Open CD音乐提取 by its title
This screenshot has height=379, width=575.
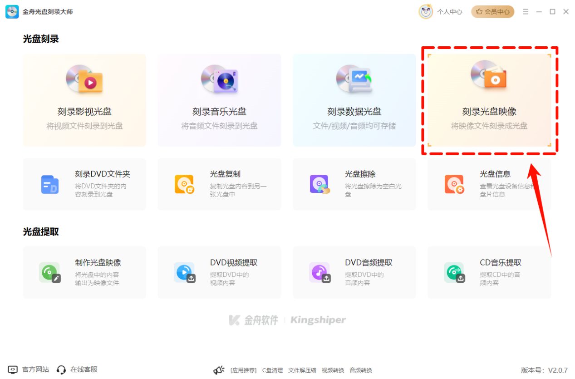(x=501, y=262)
